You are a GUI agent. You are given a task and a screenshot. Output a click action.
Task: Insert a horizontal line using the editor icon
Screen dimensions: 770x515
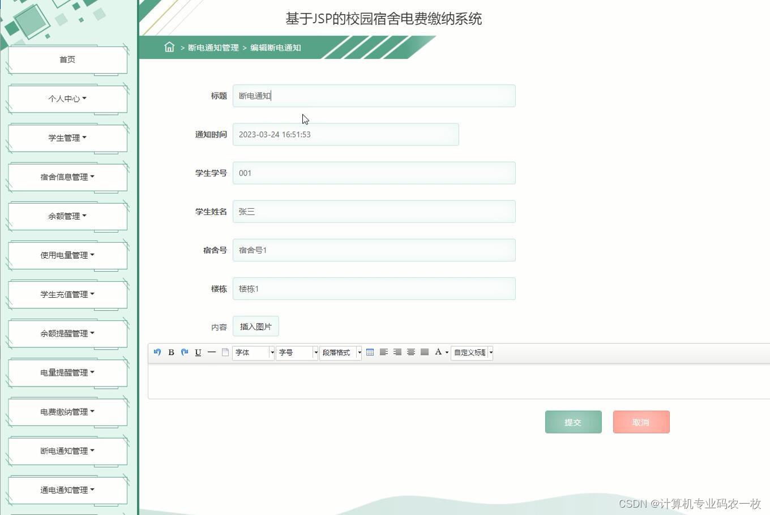tap(211, 352)
